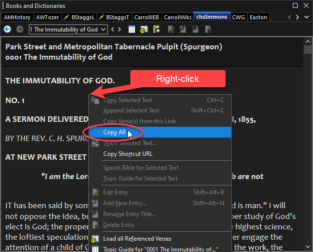Image resolution: width=313 pixels, height=252 pixels.
Task: Click the "0001 The Immutability of God" title
Action: (x=59, y=57)
